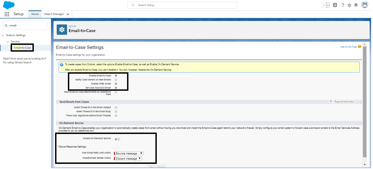Click the Send Emails from Cases section header
This screenshot has height=169, width=373.
74,102
